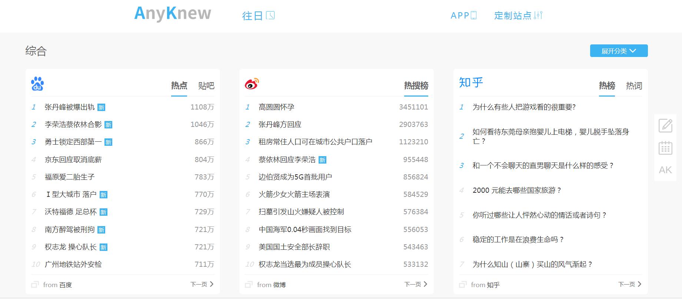Open headline 沃特福德 足总杯

tap(70, 212)
